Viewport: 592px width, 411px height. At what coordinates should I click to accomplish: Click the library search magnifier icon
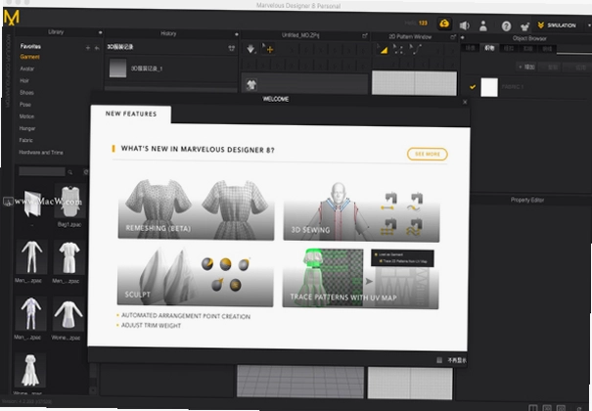tap(70, 172)
